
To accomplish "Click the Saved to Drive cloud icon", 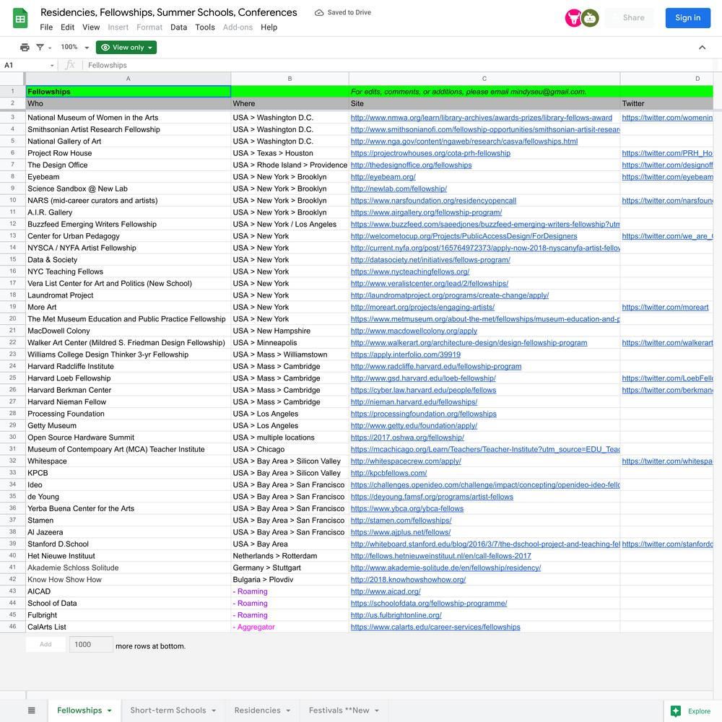I will pyautogui.click(x=319, y=12).
